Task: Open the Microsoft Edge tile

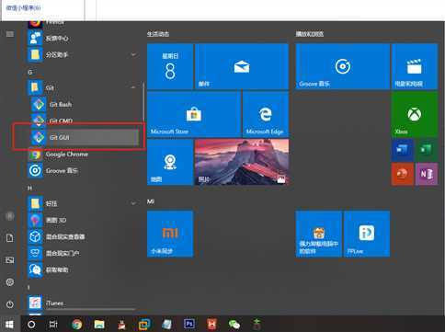Action: coord(266,114)
